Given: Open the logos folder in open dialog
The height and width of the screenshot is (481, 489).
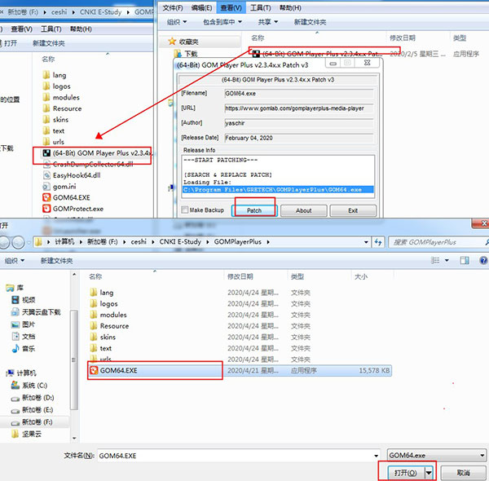Looking at the screenshot, I should click(x=104, y=304).
